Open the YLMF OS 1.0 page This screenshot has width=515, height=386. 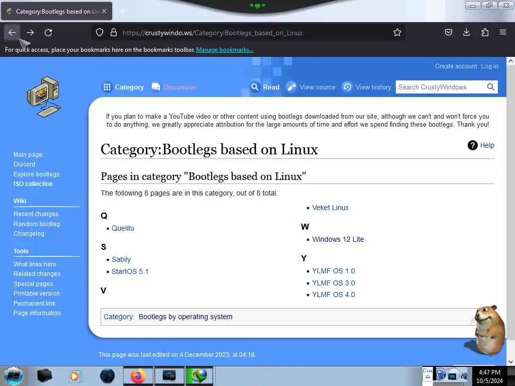[x=333, y=271]
